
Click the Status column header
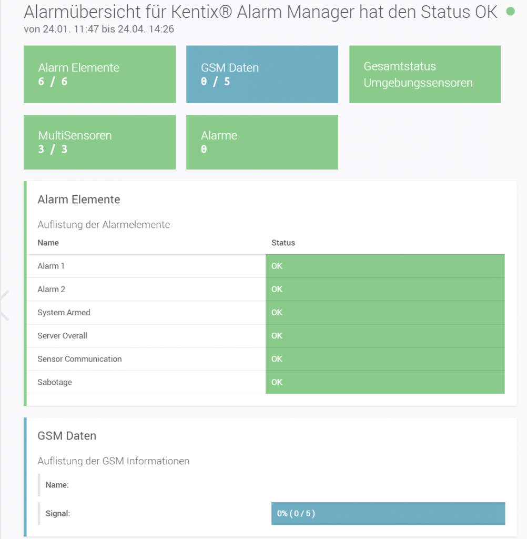click(283, 243)
